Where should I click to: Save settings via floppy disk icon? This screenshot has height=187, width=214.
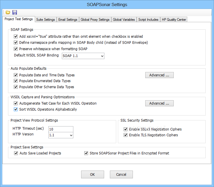pyautogui.click(x=15, y=12)
